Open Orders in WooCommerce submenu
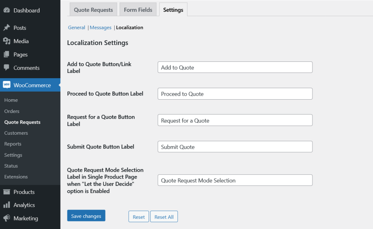The image size is (373, 229). pyautogui.click(x=12, y=111)
